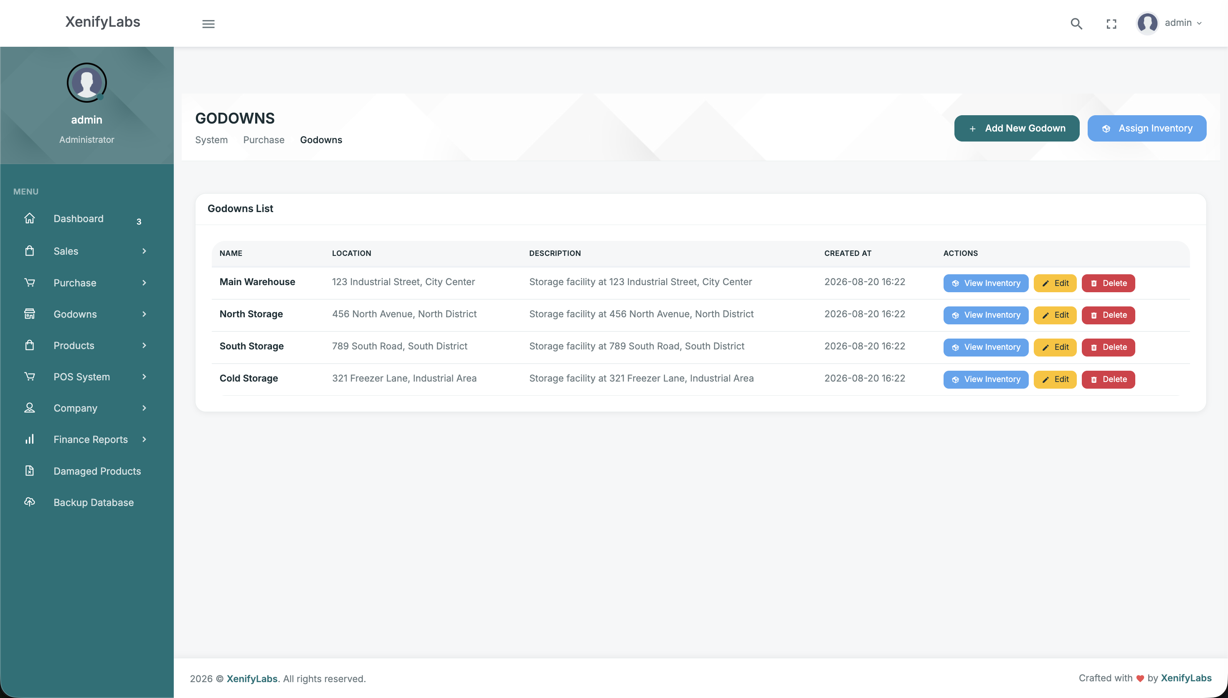Click the Assign Inventory button
Image resolution: width=1228 pixels, height=698 pixels.
[1147, 128]
